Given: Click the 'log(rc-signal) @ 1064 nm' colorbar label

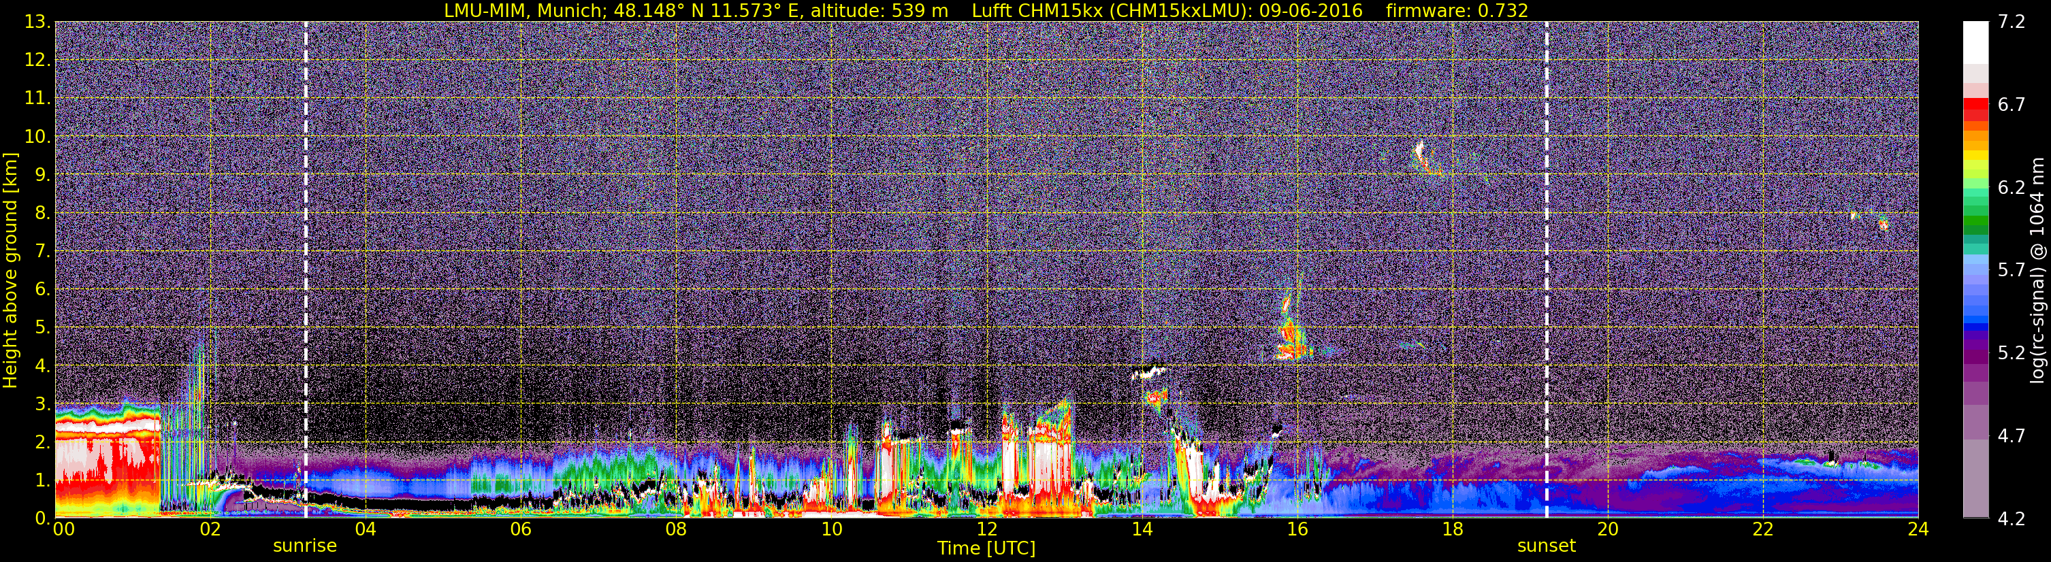Looking at the screenshot, I should 2037,271.
